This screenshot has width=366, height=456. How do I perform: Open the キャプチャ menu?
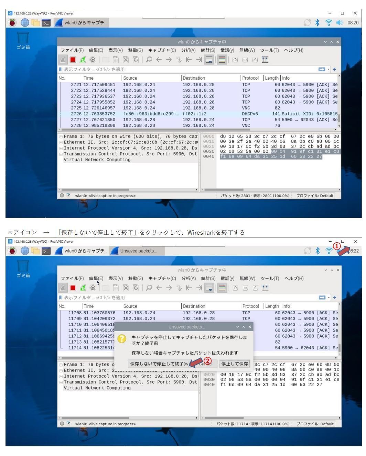162,50
